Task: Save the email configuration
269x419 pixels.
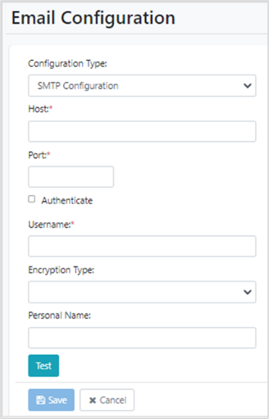Action: pos(51,400)
